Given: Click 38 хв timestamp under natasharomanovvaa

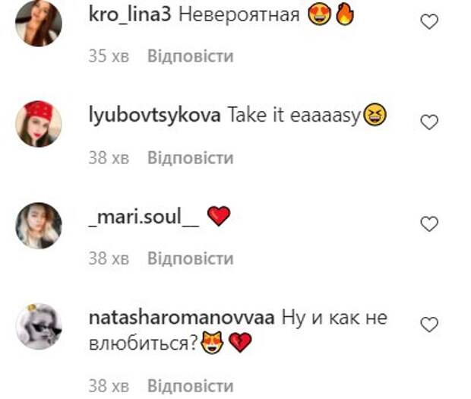Looking at the screenshot, I should (109, 386).
